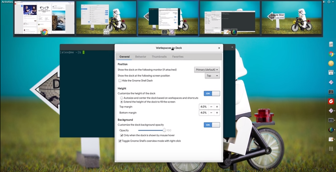Select Autosize and center the dock option
Image resolution: width=336 pixels, height=172 pixels.
point(121,98)
